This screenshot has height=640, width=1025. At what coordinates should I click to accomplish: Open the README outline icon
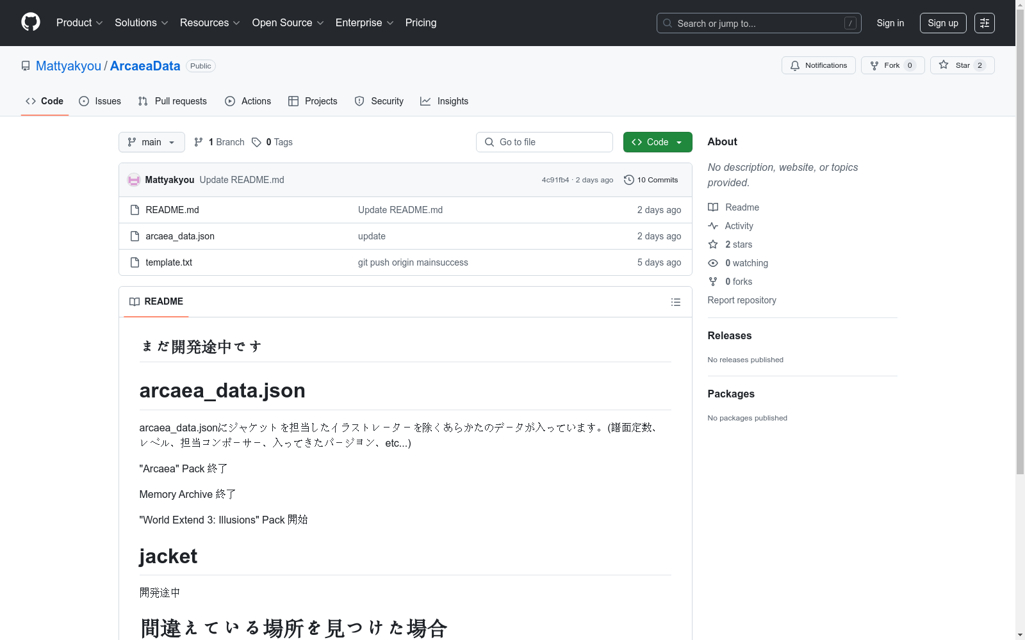point(675,302)
